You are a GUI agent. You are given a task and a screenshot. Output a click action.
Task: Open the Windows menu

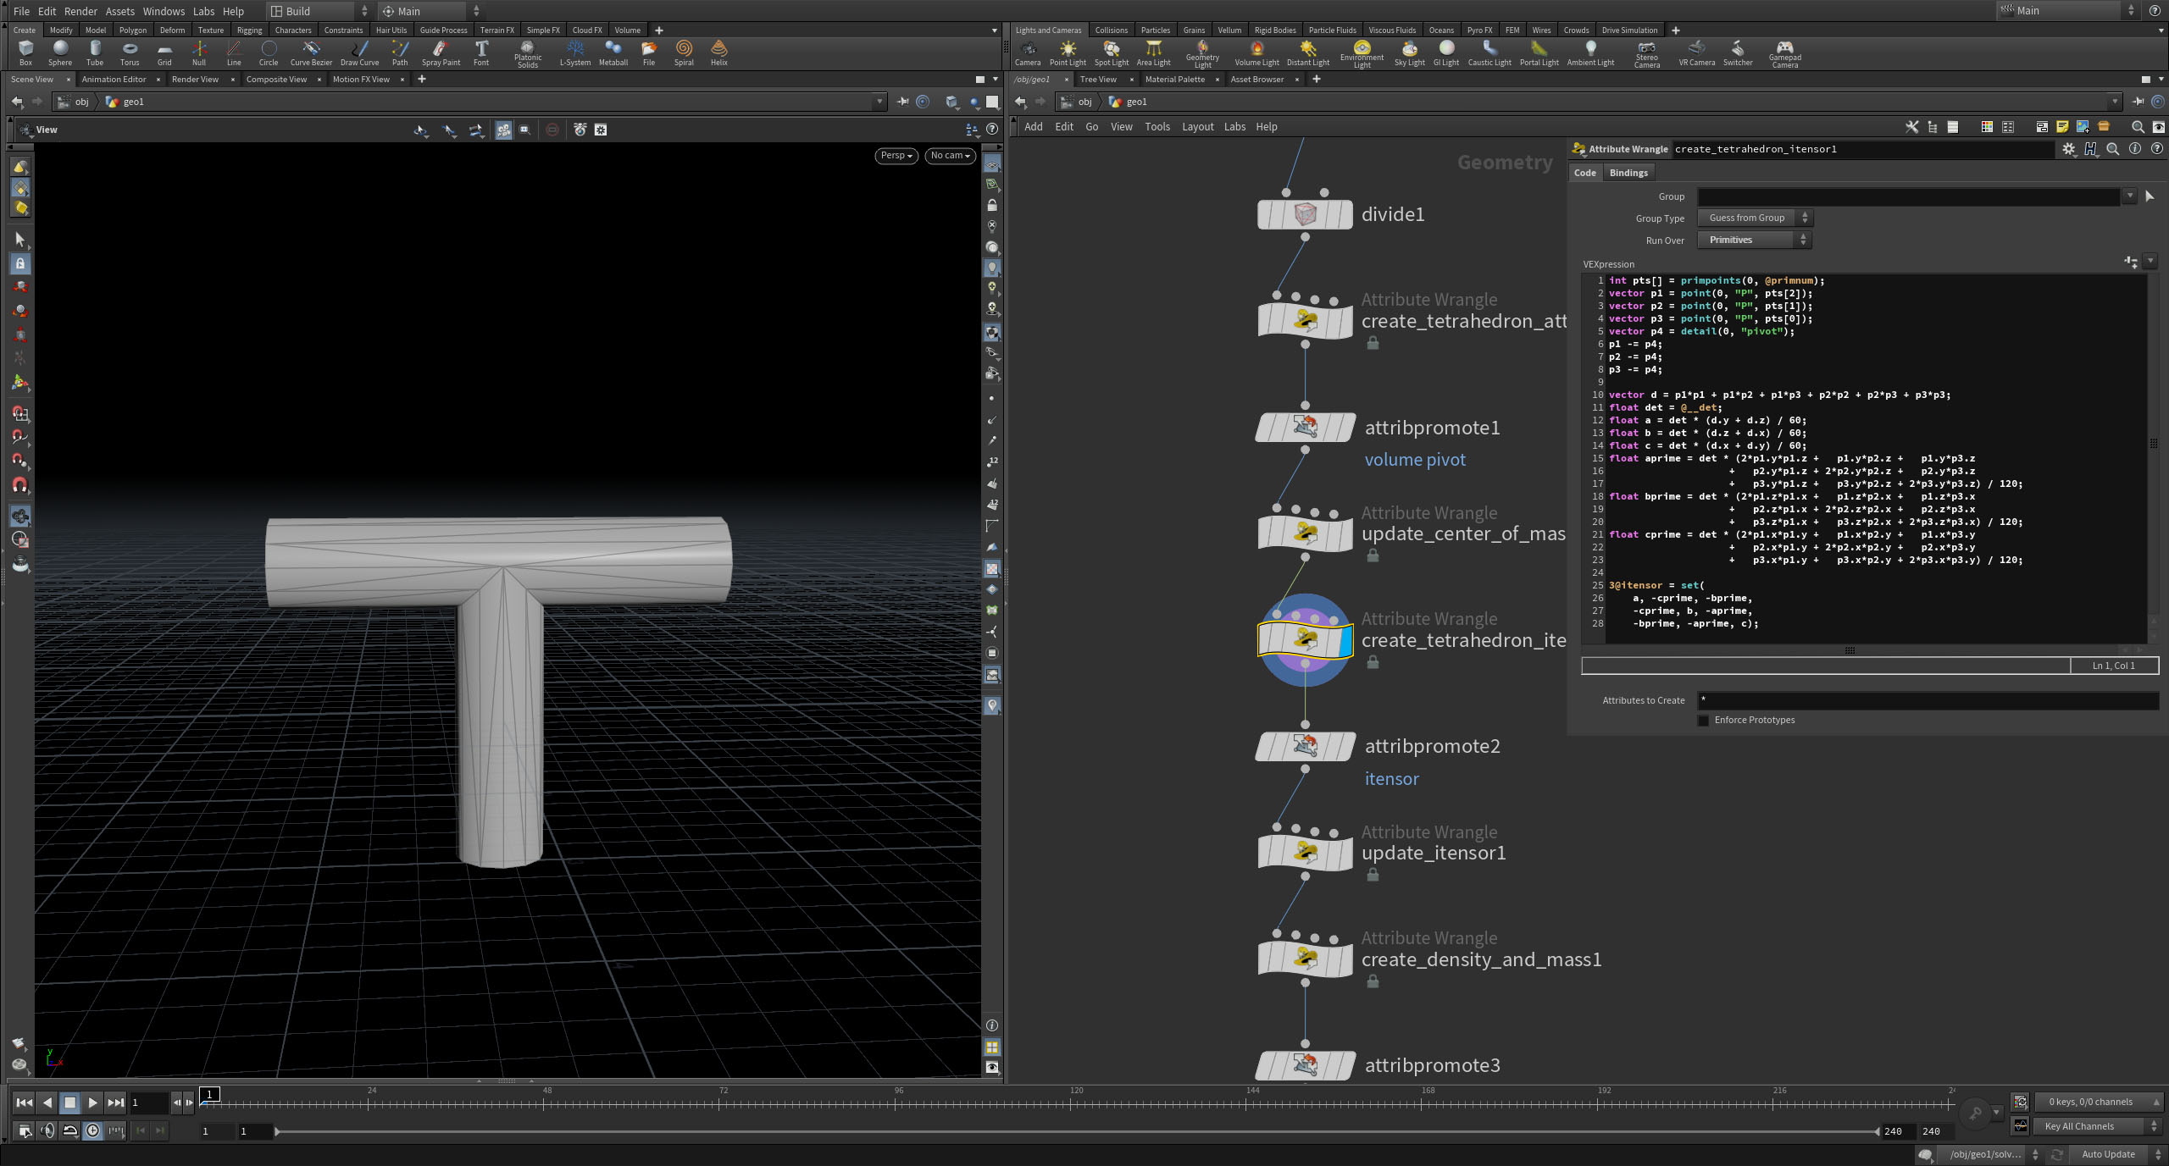click(164, 11)
